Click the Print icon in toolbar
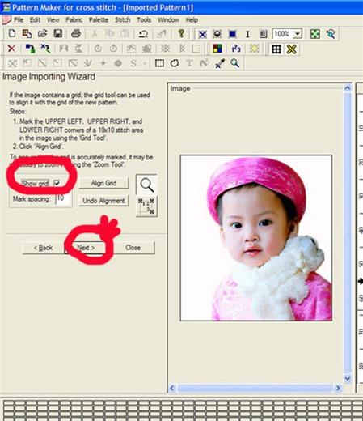 click(x=76, y=34)
